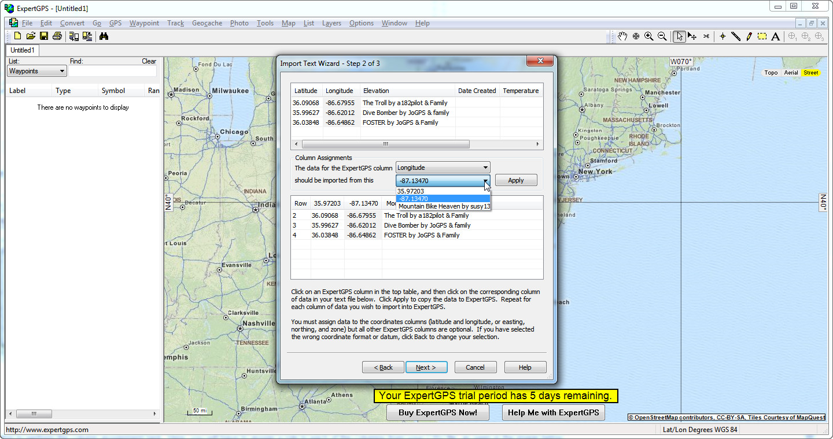Open the Tools menu

(x=265, y=23)
